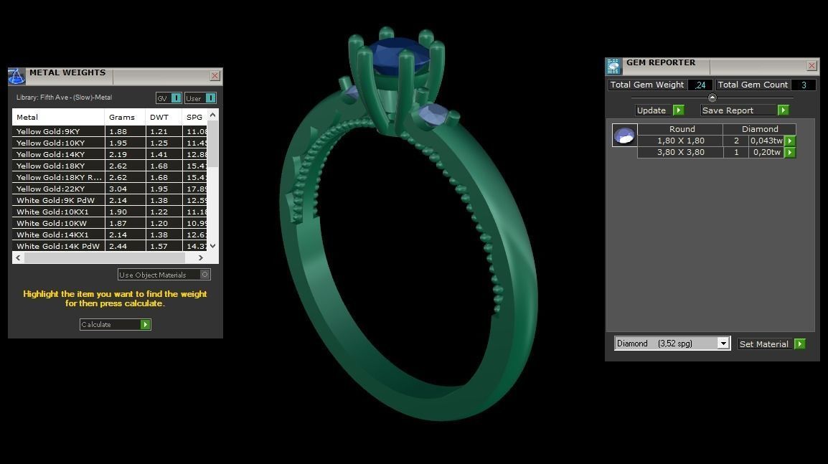828x464 pixels.
Task: Click the Grams column header
Action: coord(125,117)
